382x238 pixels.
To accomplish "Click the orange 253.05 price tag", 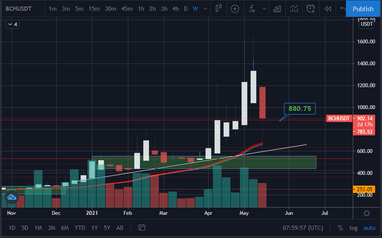I will [364, 189].
